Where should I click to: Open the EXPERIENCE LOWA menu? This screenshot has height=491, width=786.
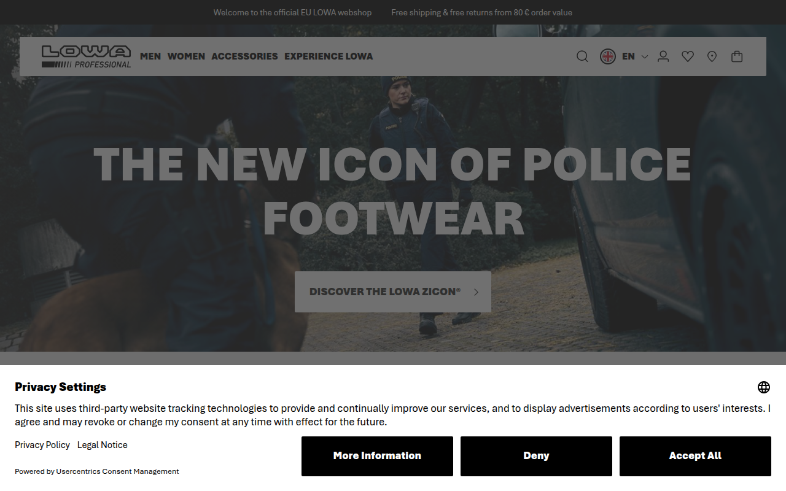[329, 56]
